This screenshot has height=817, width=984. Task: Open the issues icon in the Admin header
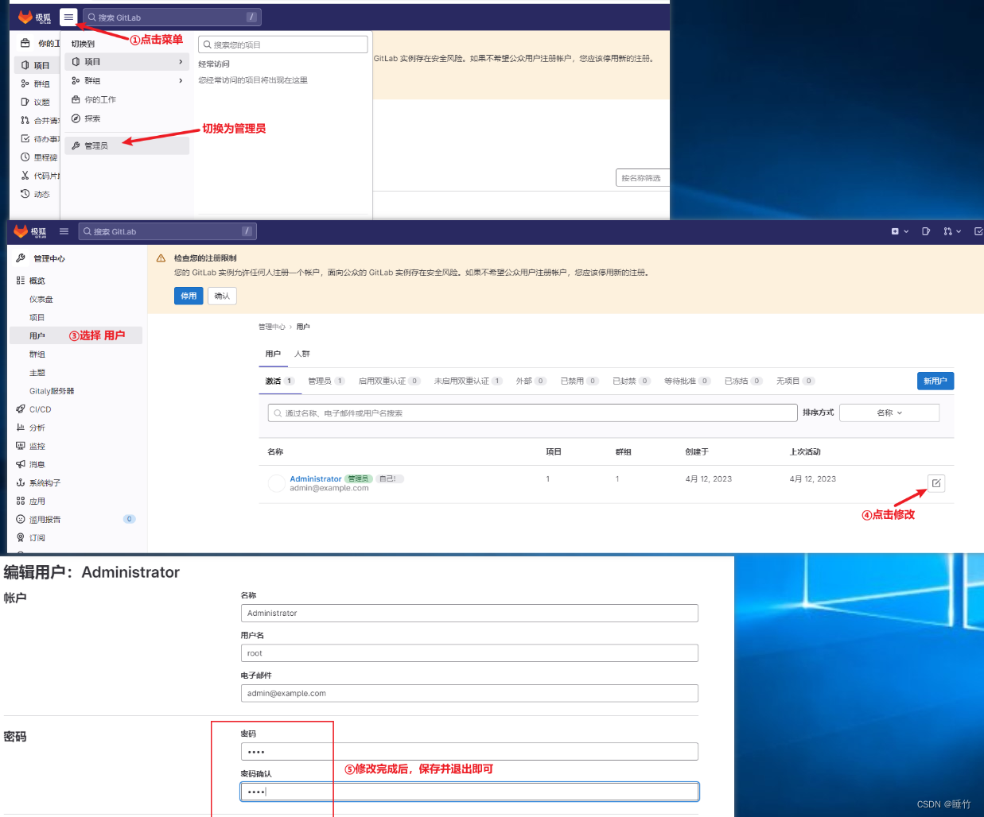point(926,231)
